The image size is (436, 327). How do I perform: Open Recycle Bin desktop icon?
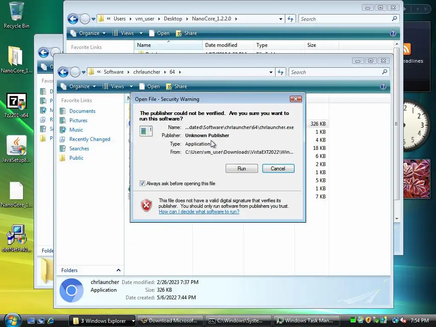(16, 15)
